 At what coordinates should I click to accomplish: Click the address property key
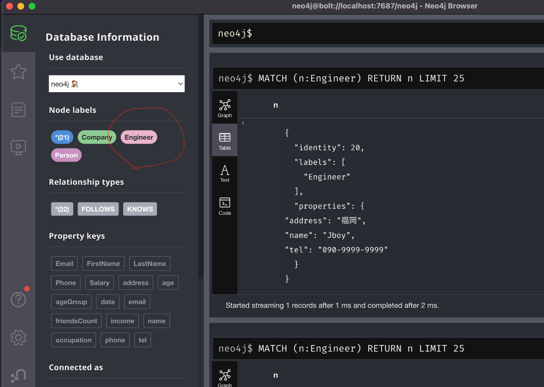click(x=136, y=282)
